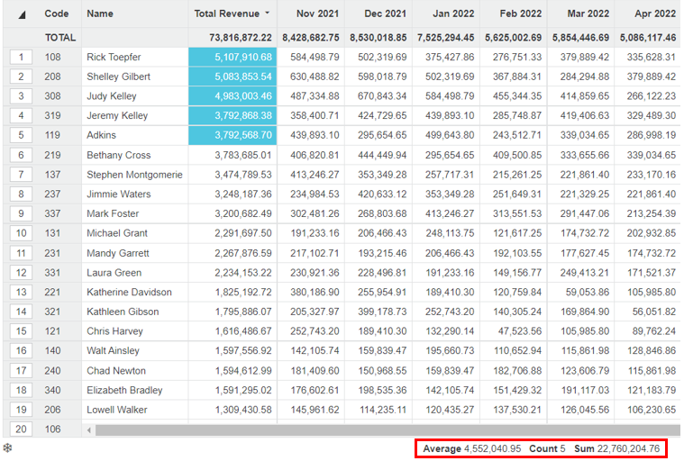Click the horizontal scrollbar left arrow
Screen dimensions: 684x461
tap(89, 430)
